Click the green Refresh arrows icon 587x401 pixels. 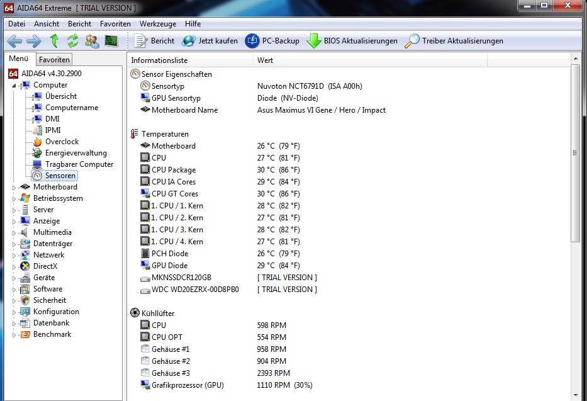click(x=73, y=40)
